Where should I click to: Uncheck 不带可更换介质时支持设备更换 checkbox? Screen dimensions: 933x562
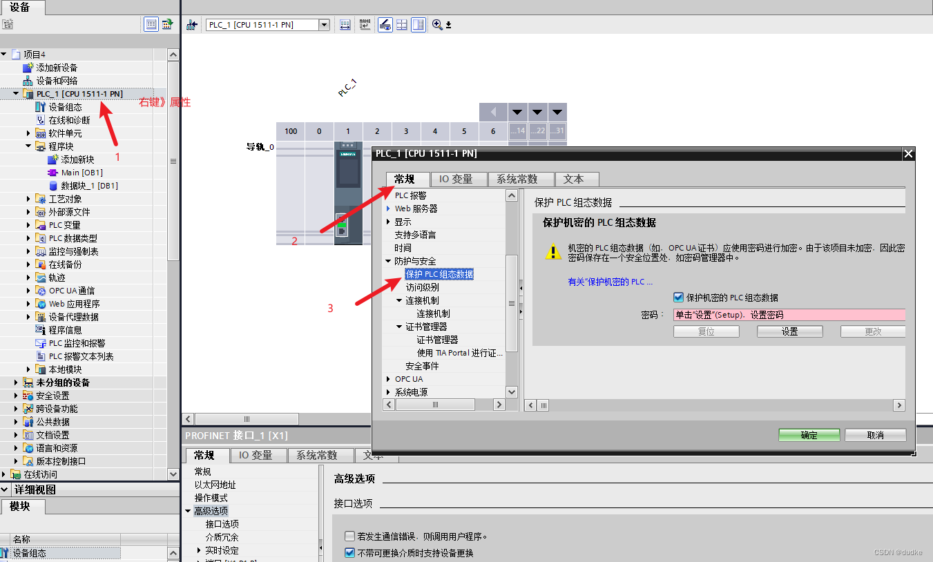pyautogui.click(x=349, y=553)
